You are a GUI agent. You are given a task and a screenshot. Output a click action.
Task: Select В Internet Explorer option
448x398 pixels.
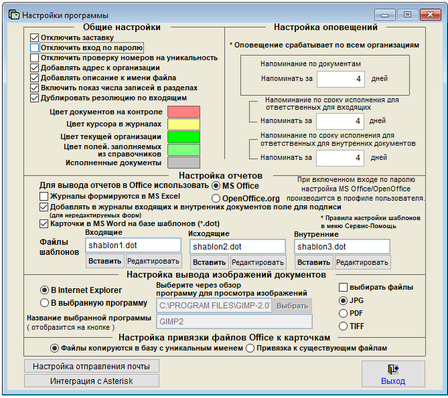click(x=44, y=290)
